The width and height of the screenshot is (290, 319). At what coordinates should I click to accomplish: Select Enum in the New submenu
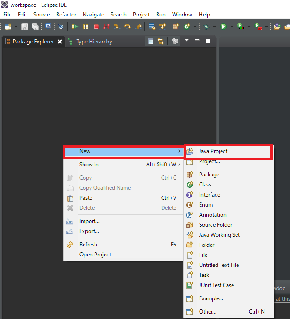(229, 205)
